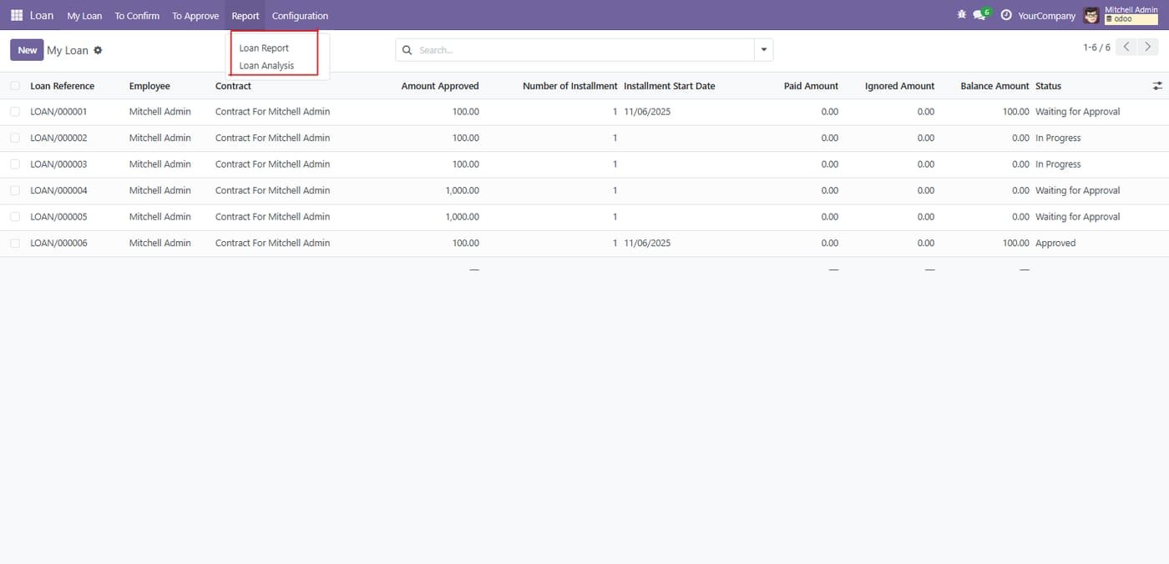Open the LOAN/000006 record
This screenshot has height=564, width=1169.
(58, 243)
